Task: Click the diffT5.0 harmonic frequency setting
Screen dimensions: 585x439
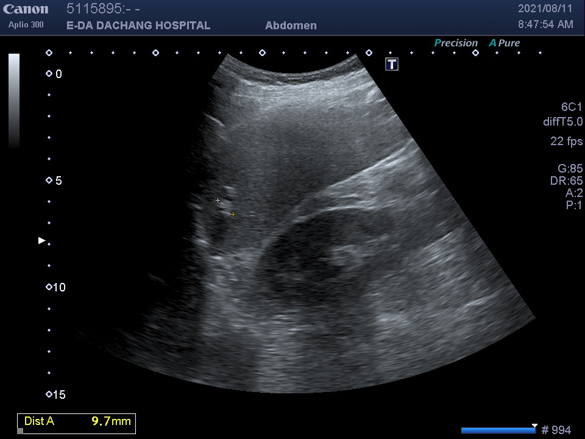Action: click(x=562, y=122)
